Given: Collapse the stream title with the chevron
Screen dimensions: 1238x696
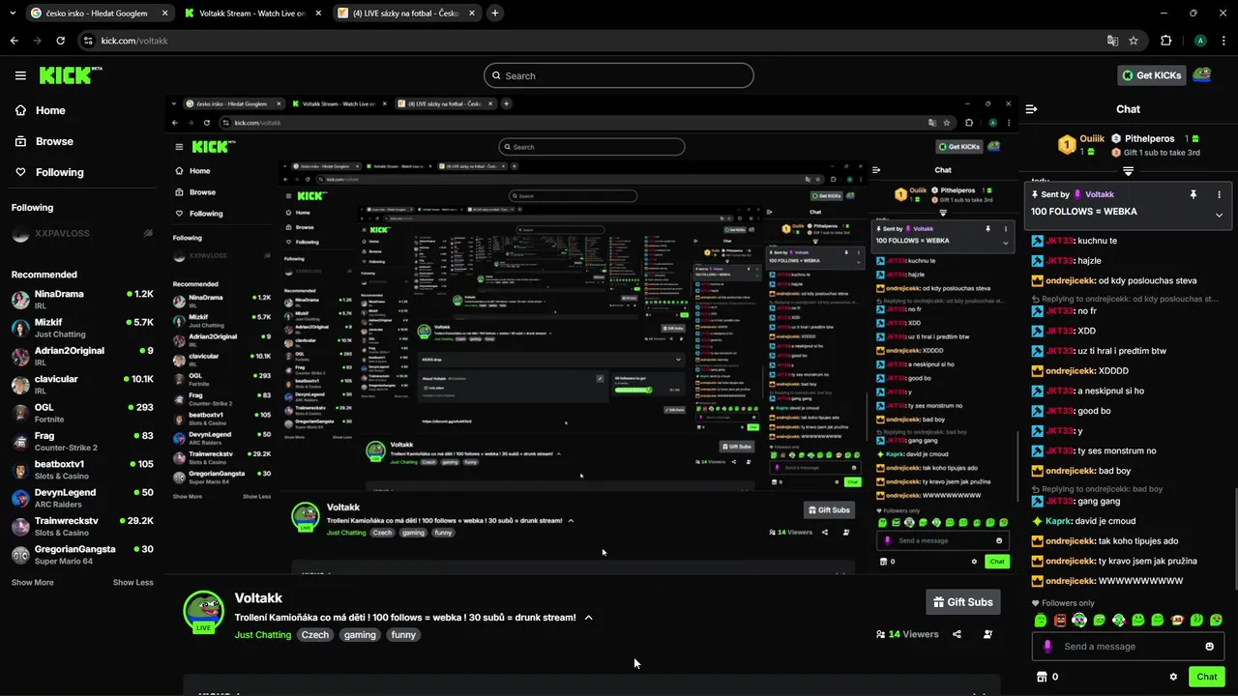Looking at the screenshot, I should [x=588, y=618].
